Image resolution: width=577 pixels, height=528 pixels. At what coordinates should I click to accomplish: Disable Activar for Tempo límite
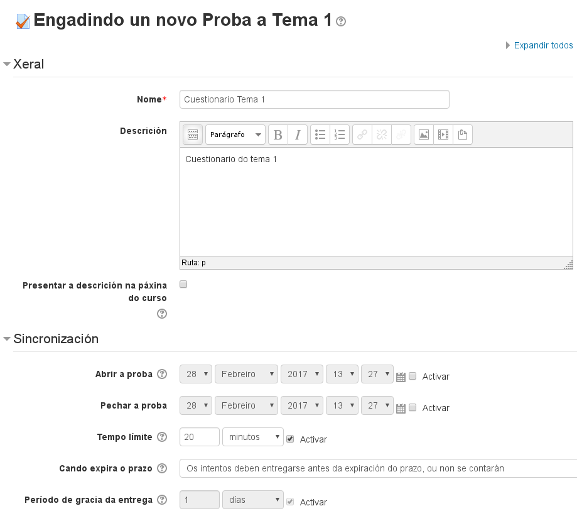point(290,439)
